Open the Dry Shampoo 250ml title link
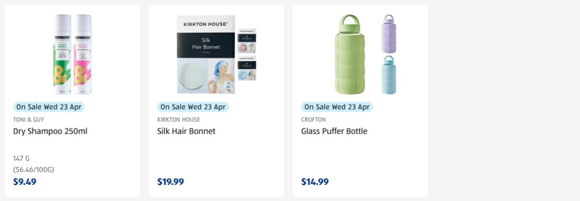Screen dimensions: 580x201 pos(50,132)
